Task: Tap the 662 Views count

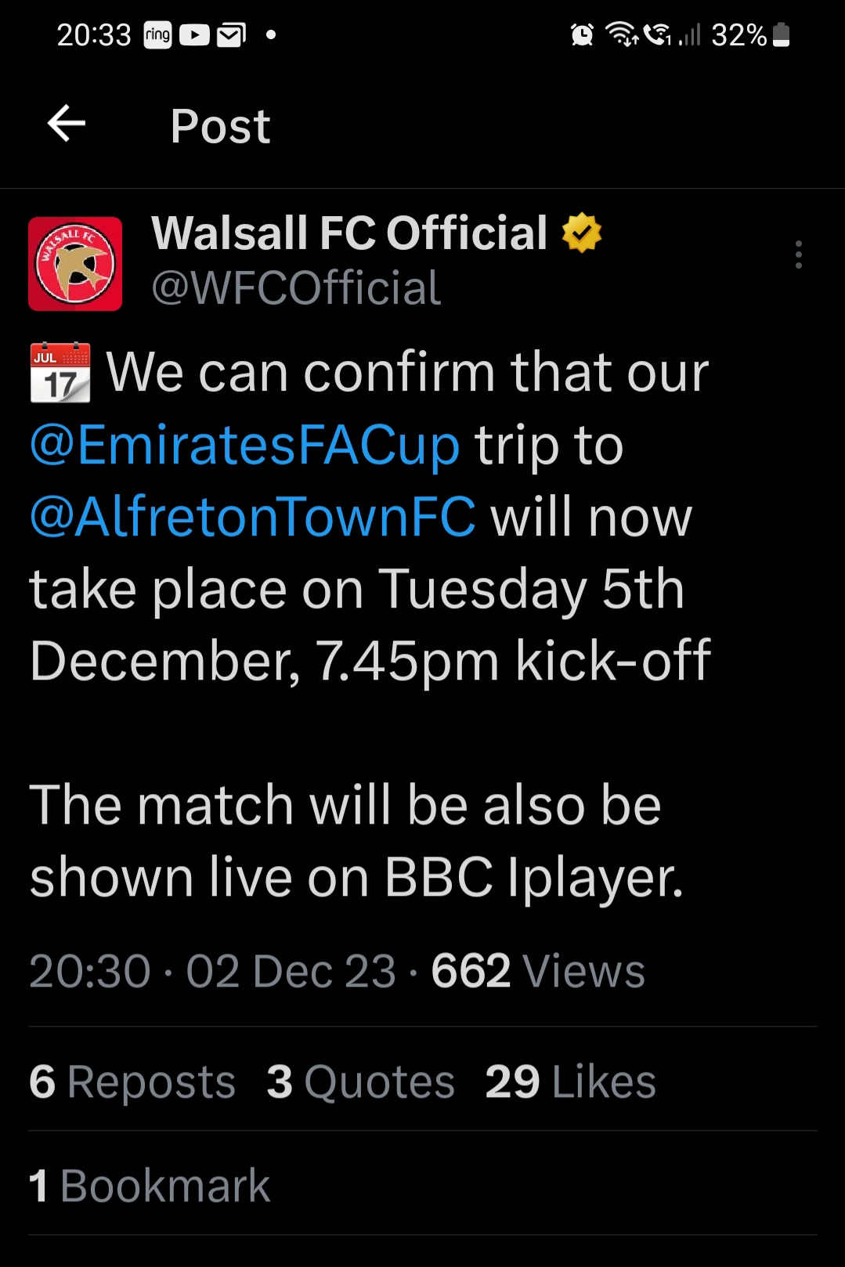Action: (538, 971)
